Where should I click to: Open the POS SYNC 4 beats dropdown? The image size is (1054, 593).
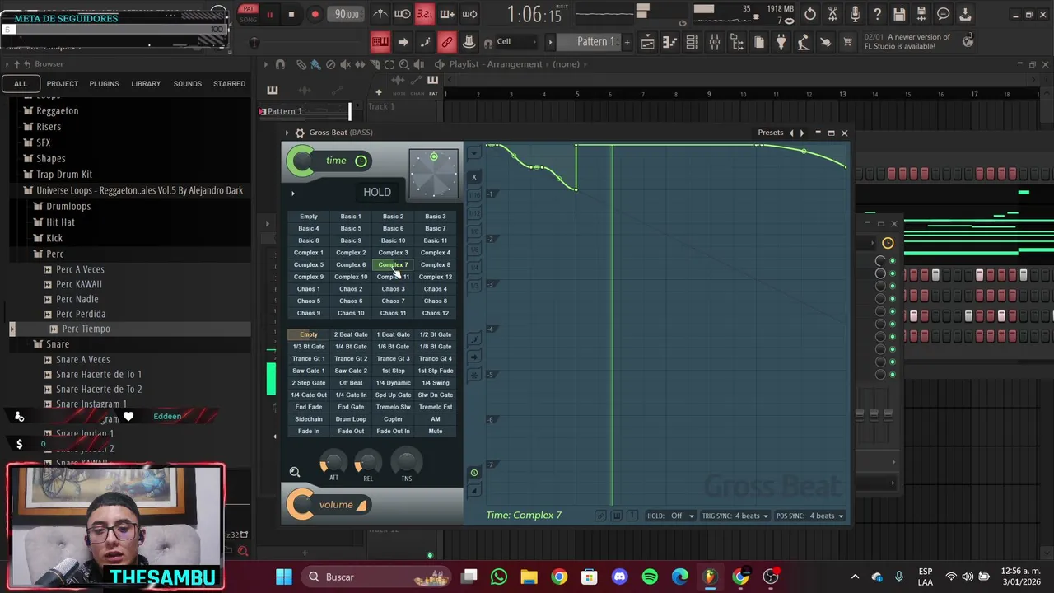point(826,516)
